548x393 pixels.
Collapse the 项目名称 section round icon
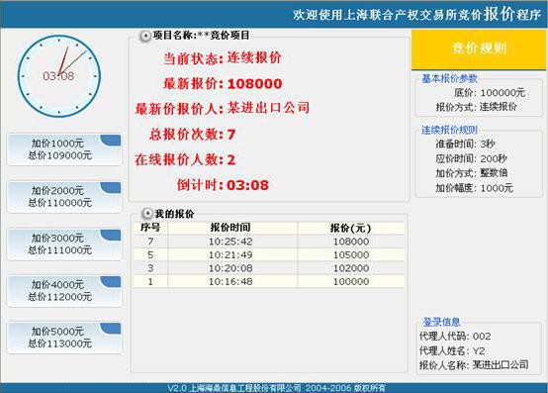144,36
